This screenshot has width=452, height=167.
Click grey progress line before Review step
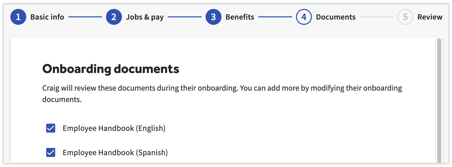[376, 17]
